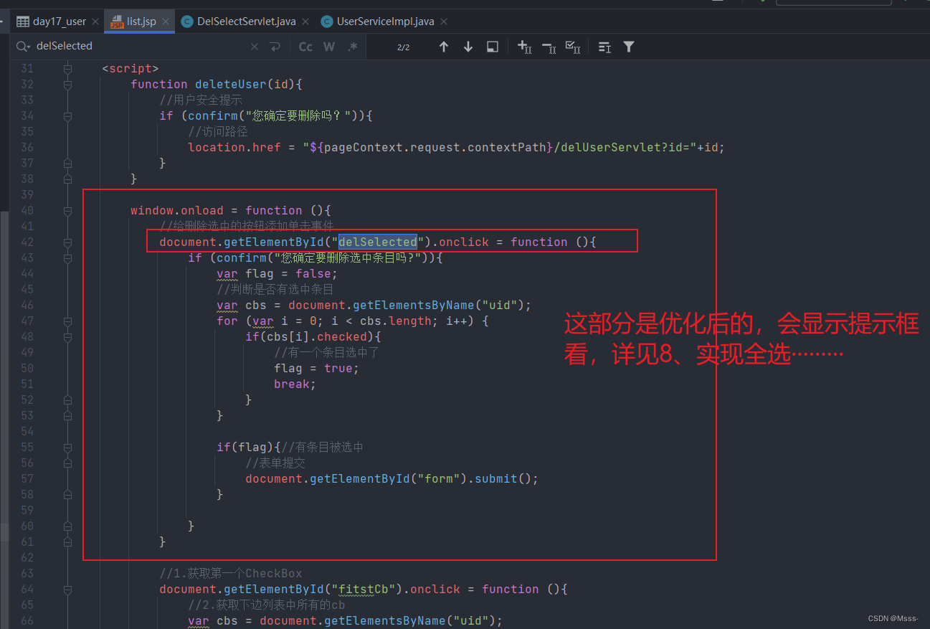Click the window.onload text on line 40
This screenshot has width=930, height=629.
[x=177, y=211]
